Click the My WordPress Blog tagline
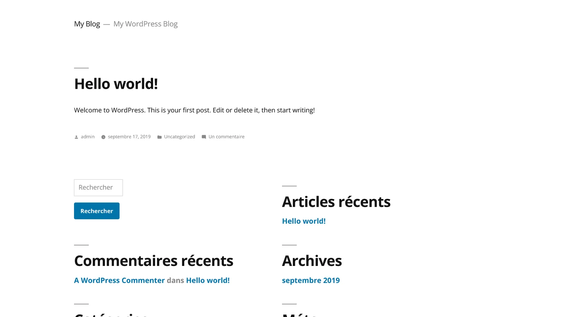This screenshot has height=317, width=564. click(146, 24)
